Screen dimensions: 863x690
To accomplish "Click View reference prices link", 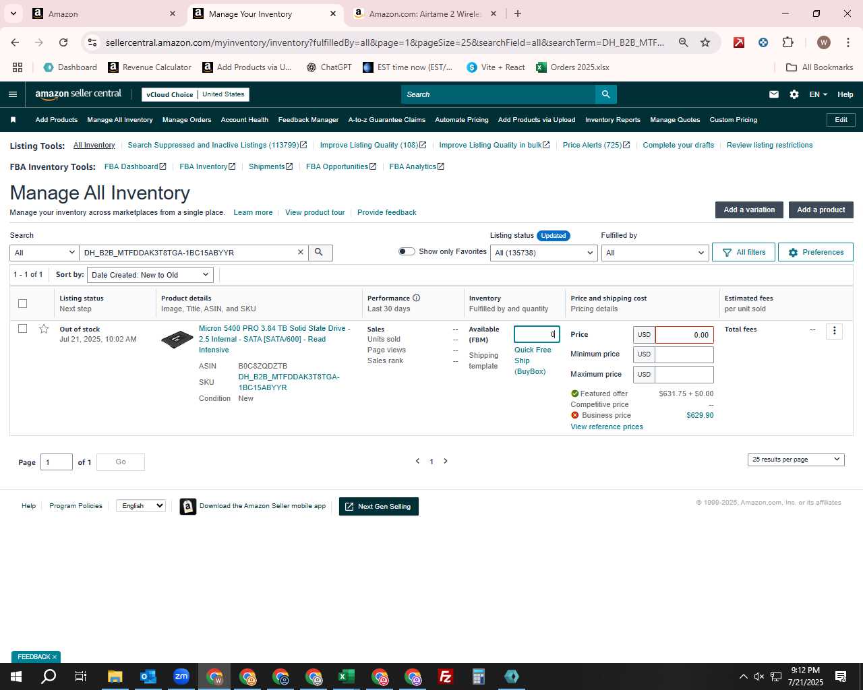I will click(x=607, y=427).
